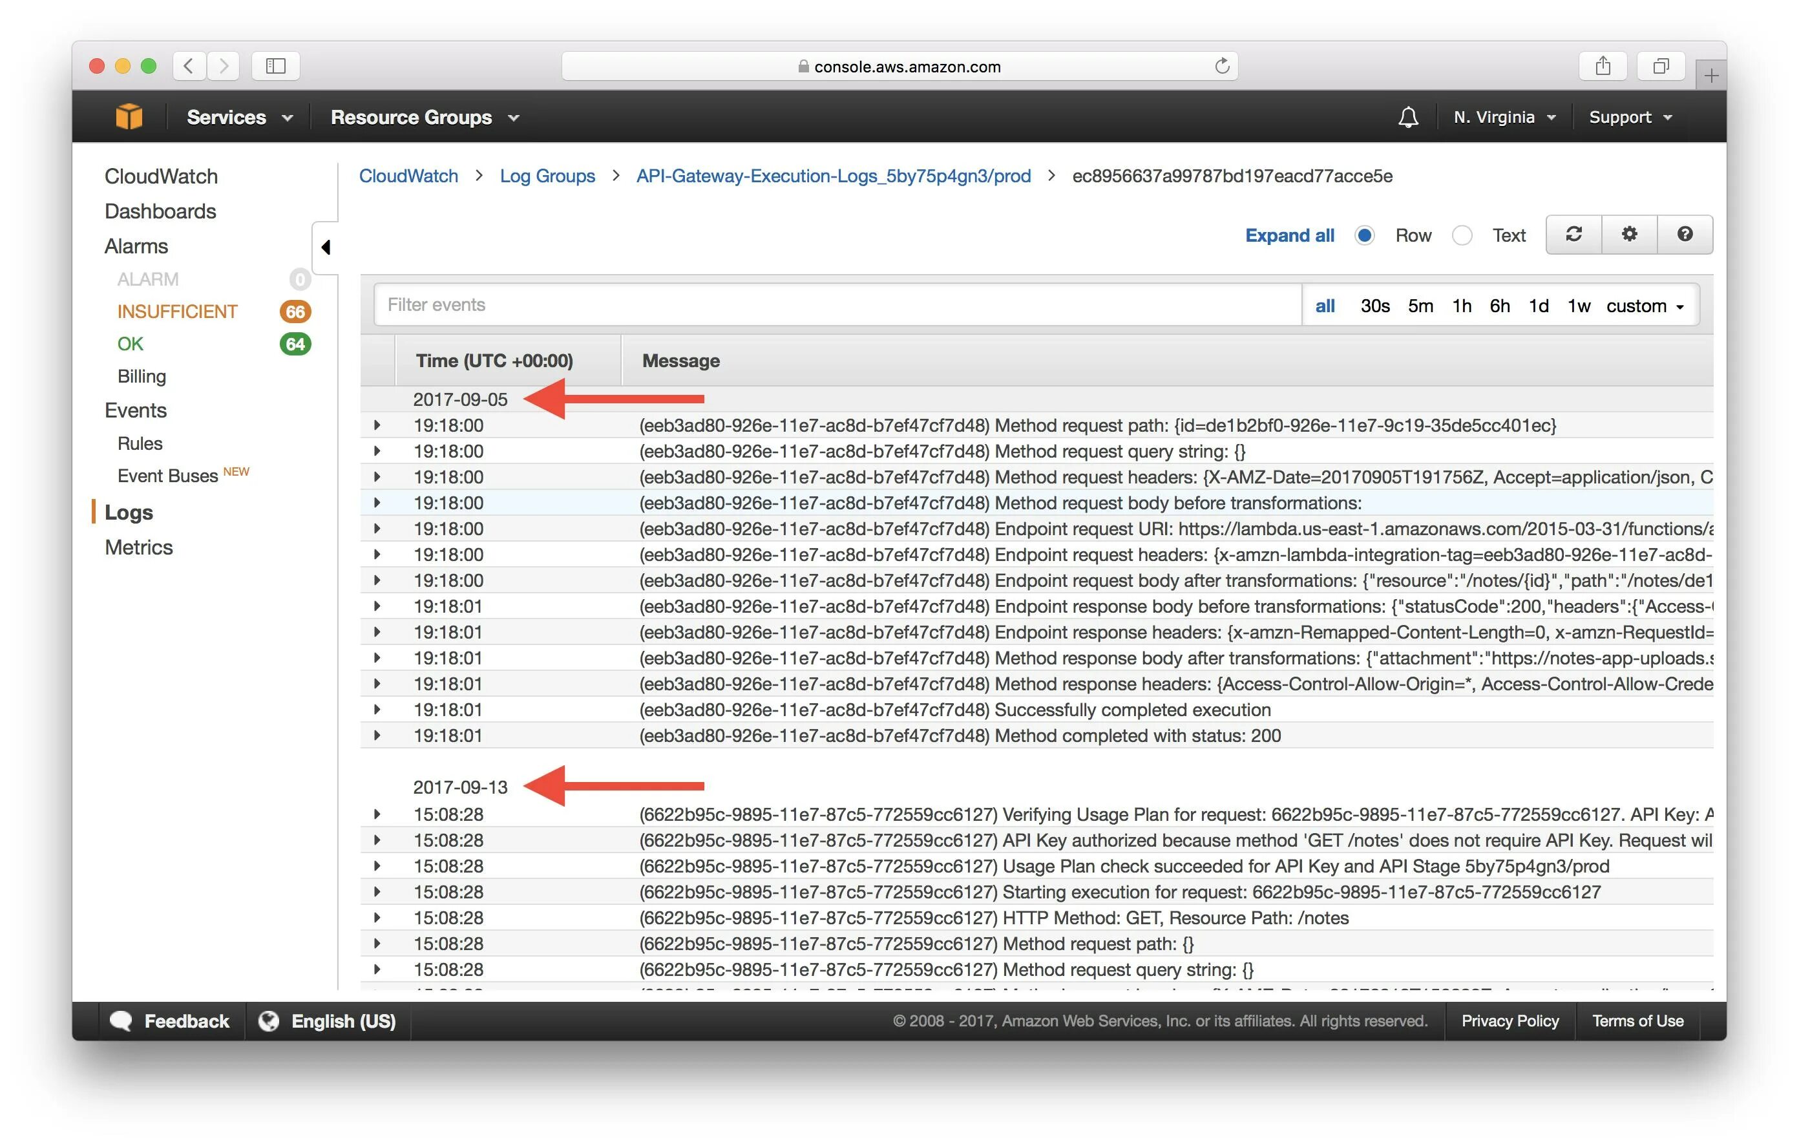Open log view settings gear

coord(1628,235)
